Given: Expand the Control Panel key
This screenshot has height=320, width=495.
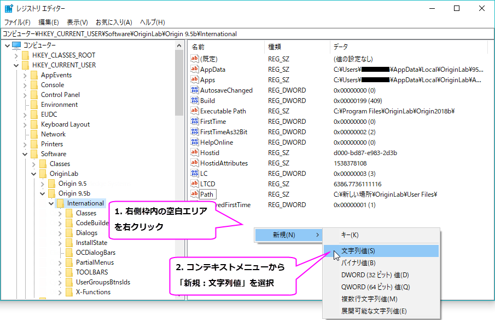Looking at the screenshot, I should pos(25,95).
